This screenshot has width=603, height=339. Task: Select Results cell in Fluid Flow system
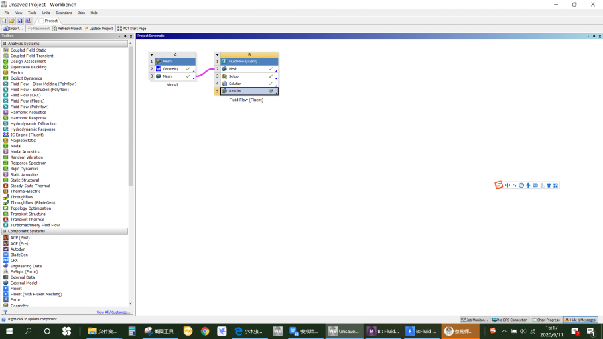(x=249, y=91)
